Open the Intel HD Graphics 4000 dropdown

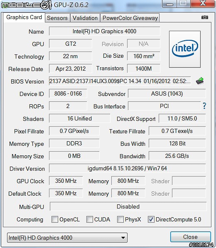point(67,238)
